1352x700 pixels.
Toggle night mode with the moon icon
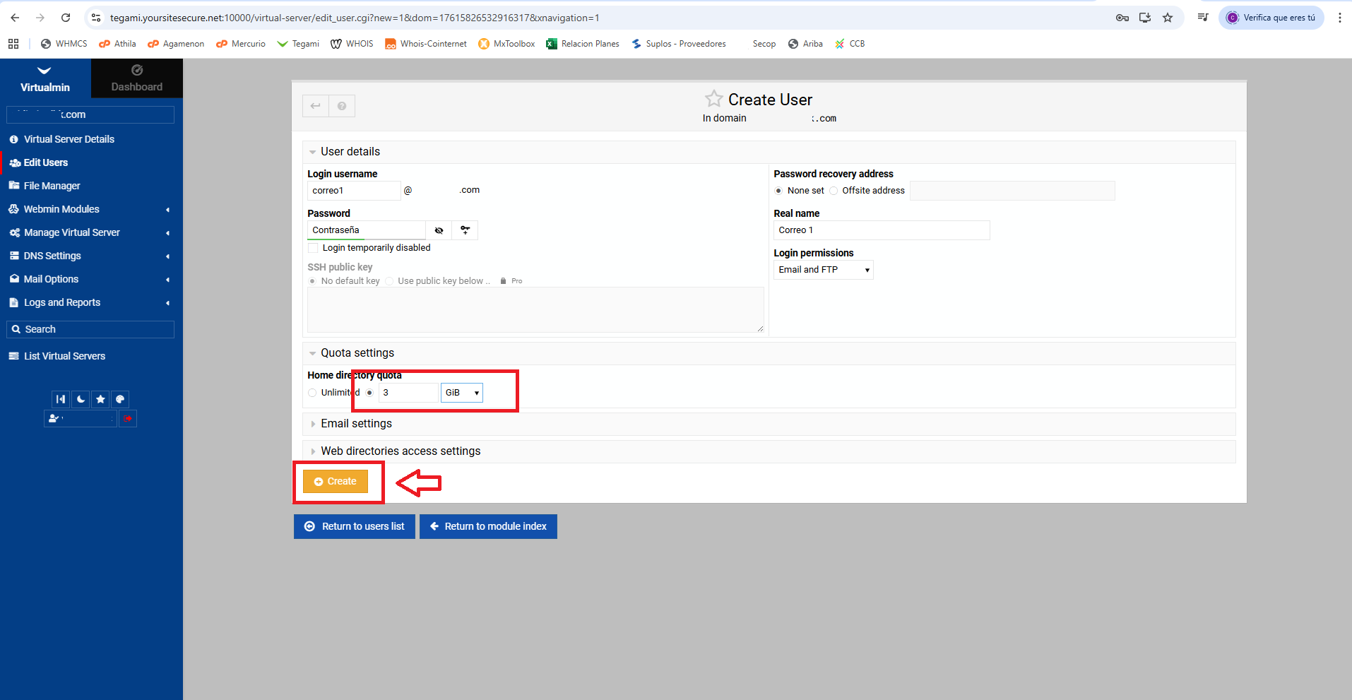[x=81, y=399]
